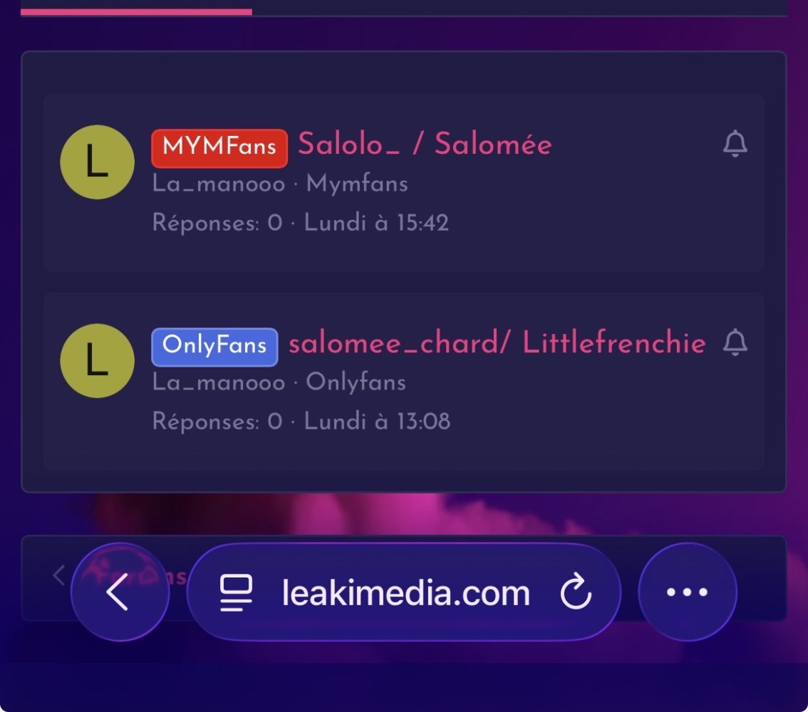Image resolution: width=808 pixels, height=712 pixels.
Task: Open the salomee_chard/ Littlefrenchie thread title
Action: (x=497, y=343)
